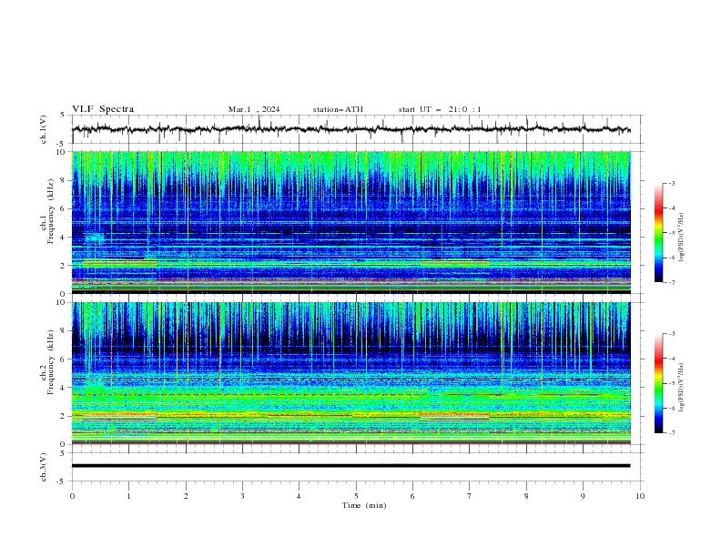Screen dimensions: 721x557
Task: Click the "7" tick on the time axis
Action: pyautogui.click(x=470, y=496)
